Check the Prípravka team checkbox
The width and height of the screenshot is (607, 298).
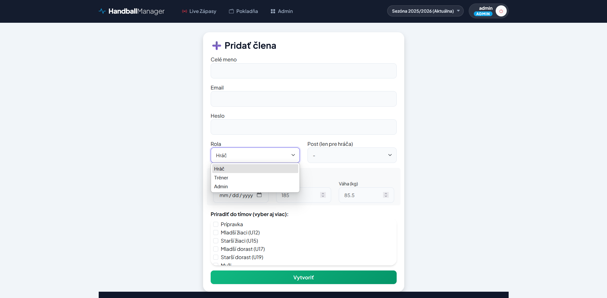pyautogui.click(x=216, y=224)
